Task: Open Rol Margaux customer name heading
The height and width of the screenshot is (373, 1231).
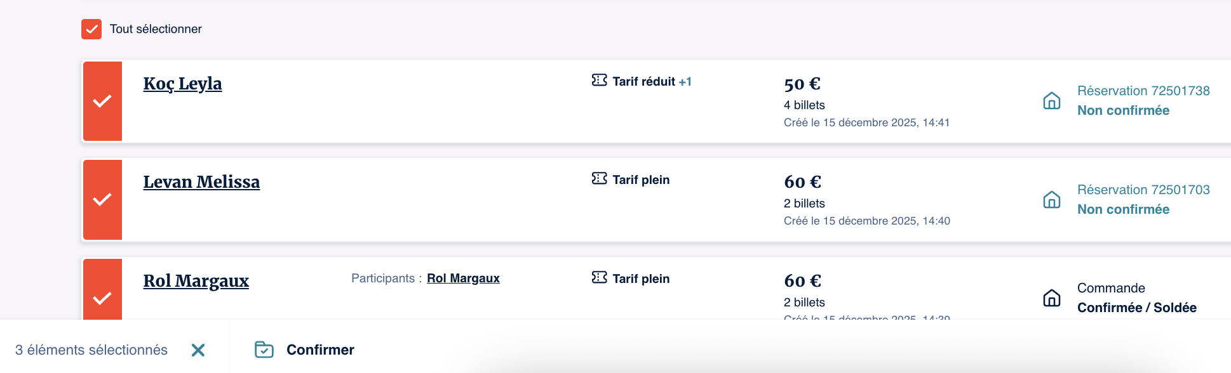Action: tap(196, 281)
